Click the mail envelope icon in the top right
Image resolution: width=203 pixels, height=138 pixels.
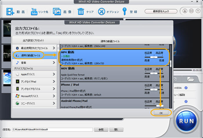(x=191, y=11)
